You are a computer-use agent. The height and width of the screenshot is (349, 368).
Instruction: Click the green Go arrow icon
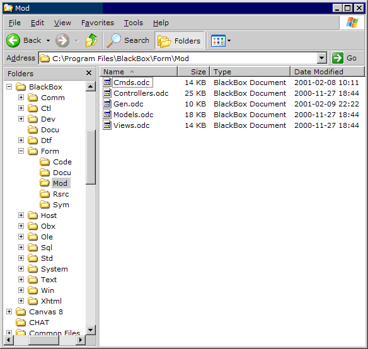coord(338,58)
